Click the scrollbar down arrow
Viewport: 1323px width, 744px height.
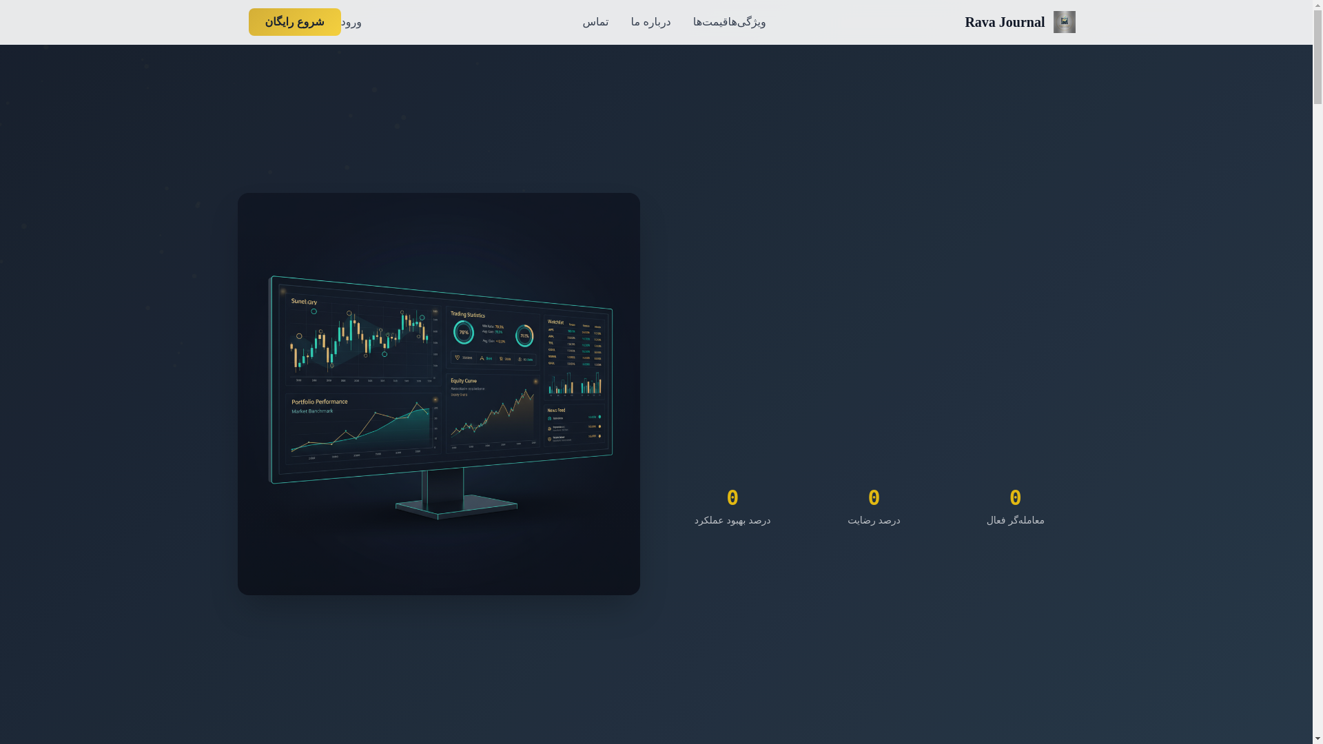pos(1317,738)
